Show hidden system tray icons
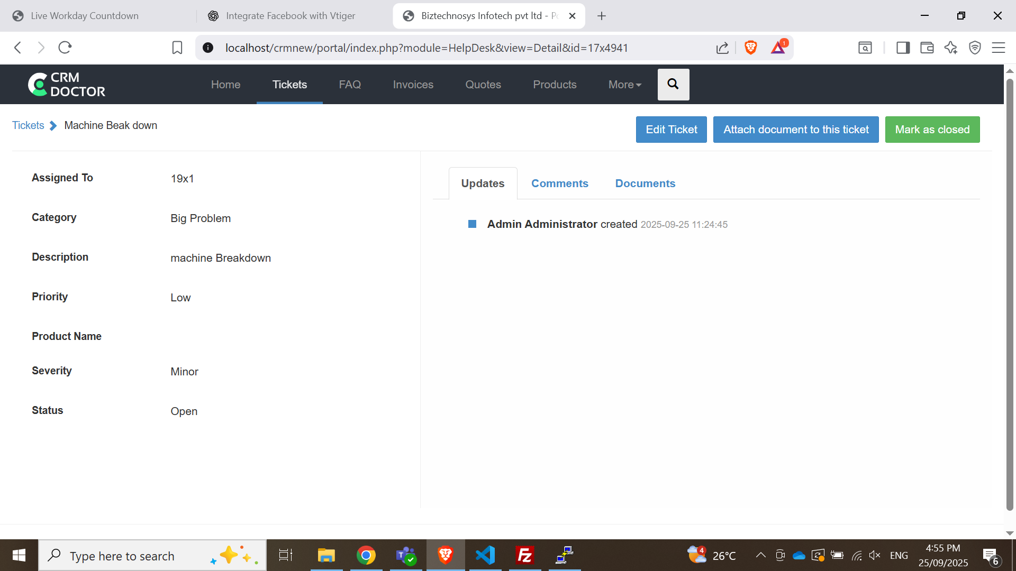Screen dimensions: 1016x571 [760, 555]
